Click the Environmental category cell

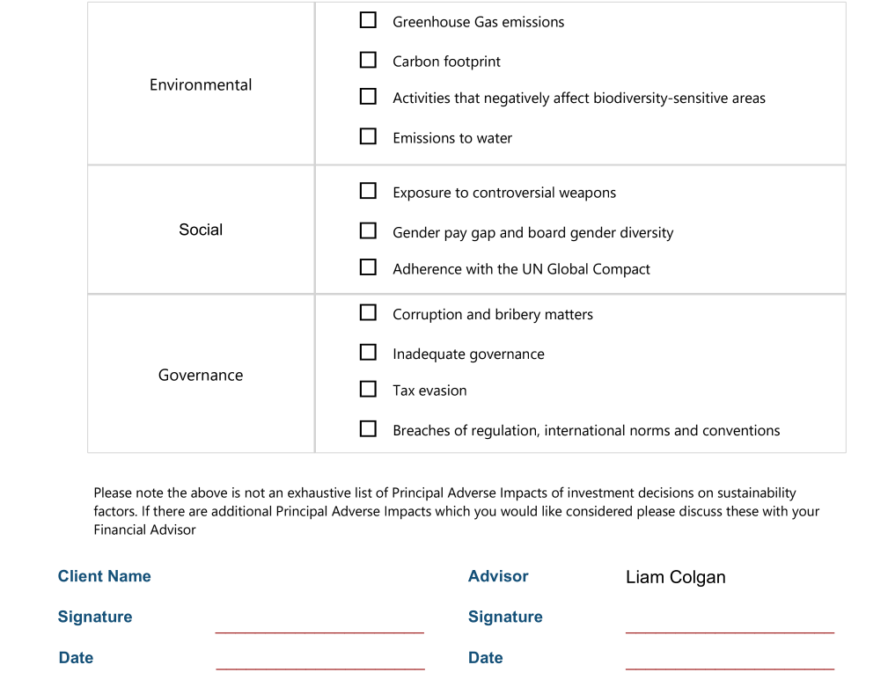(x=201, y=84)
